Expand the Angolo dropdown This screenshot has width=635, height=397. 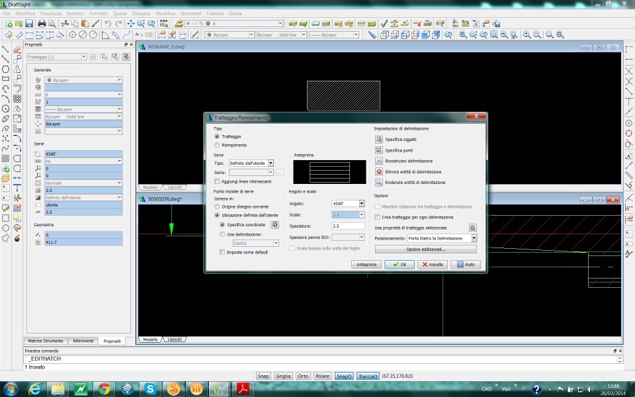coord(362,204)
